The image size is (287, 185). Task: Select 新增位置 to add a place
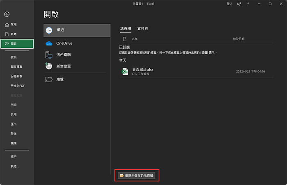(77, 66)
